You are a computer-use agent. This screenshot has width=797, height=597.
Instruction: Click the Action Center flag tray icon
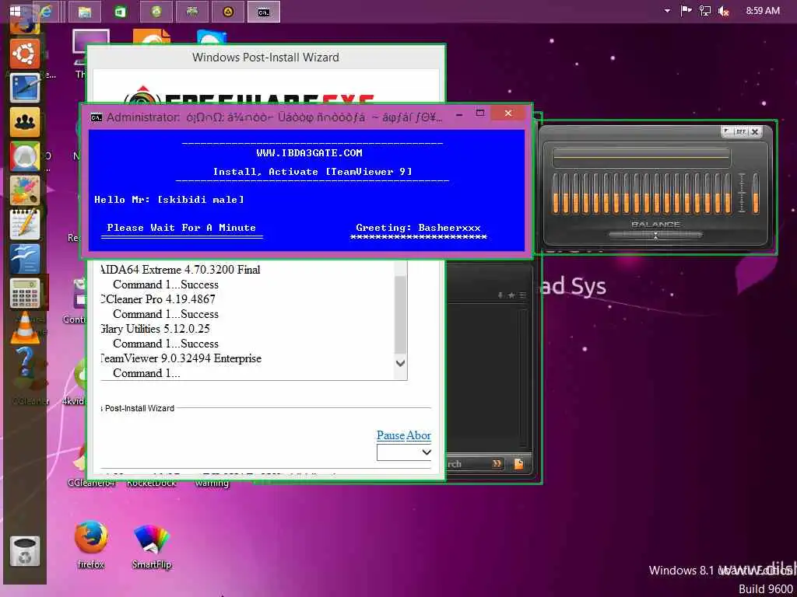tap(686, 11)
